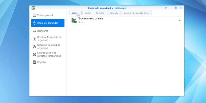Click the Éxito status link
Screen dimensions: 206x103
tap(81, 22)
